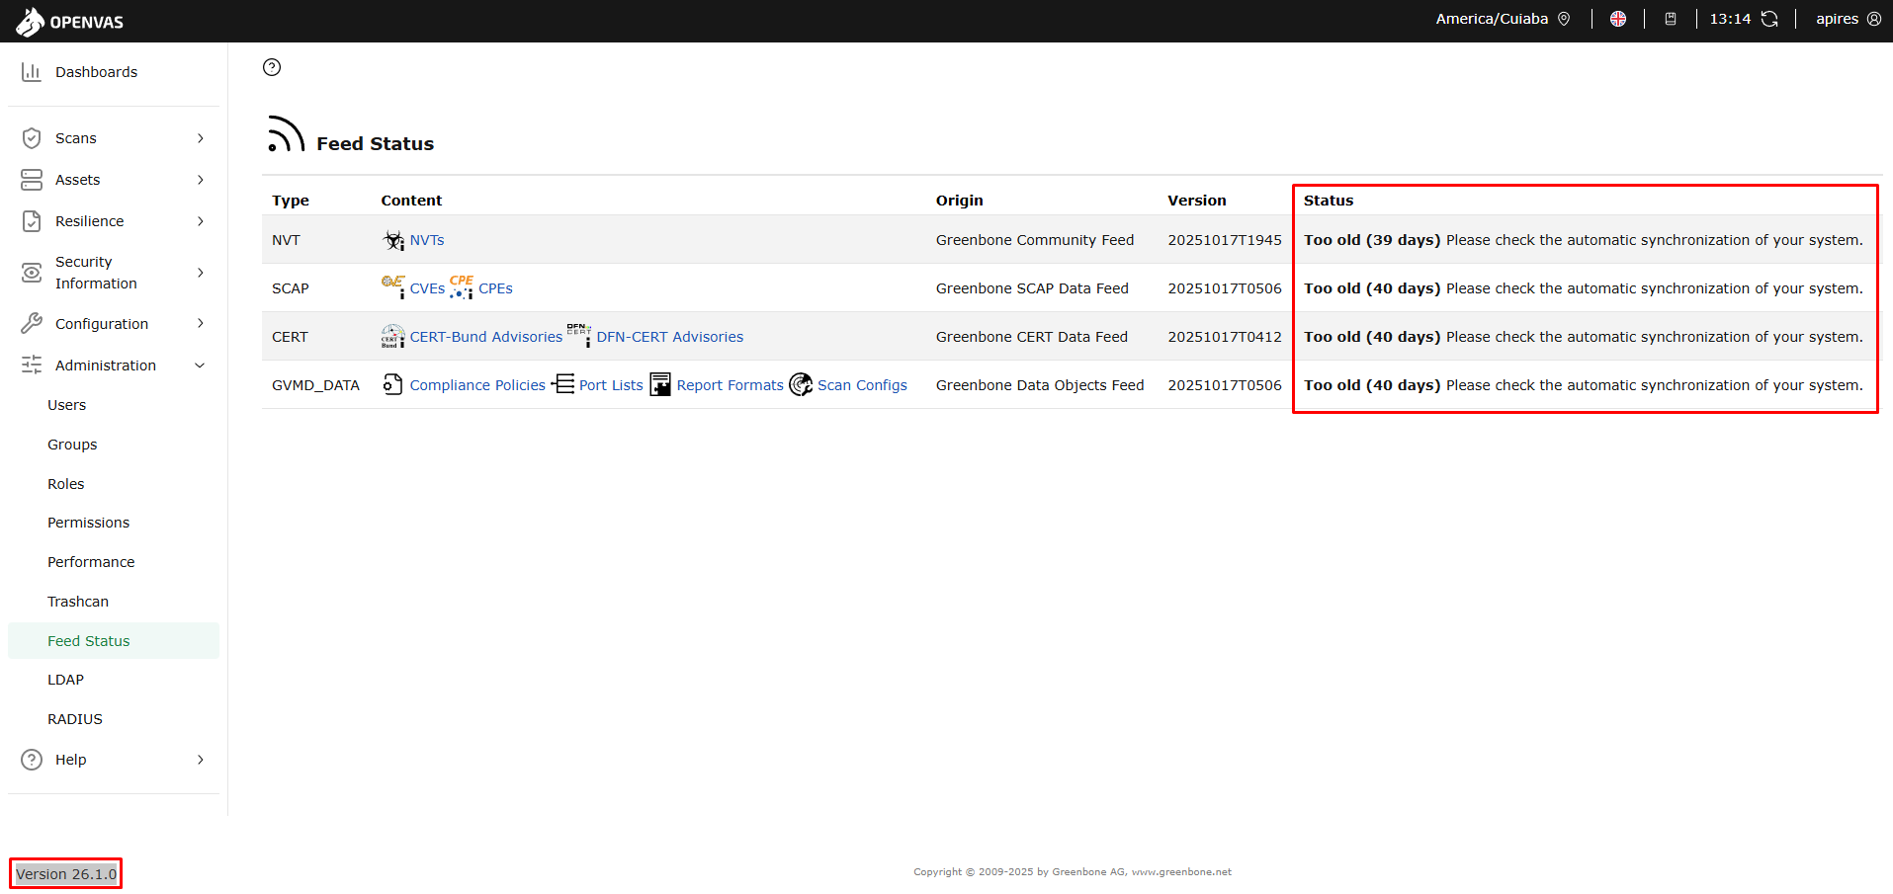Open the Users administration page
The image size is (1893, 894).
click(x=66, y=405)
